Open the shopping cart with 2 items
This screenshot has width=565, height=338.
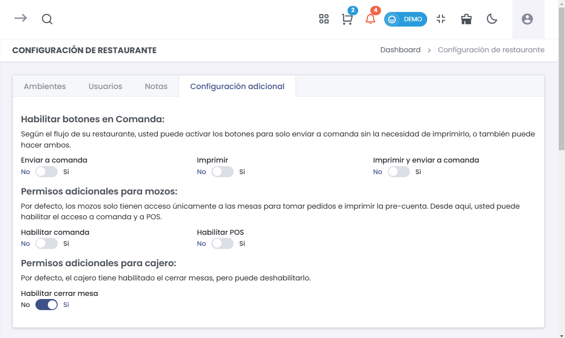(347, 20)
